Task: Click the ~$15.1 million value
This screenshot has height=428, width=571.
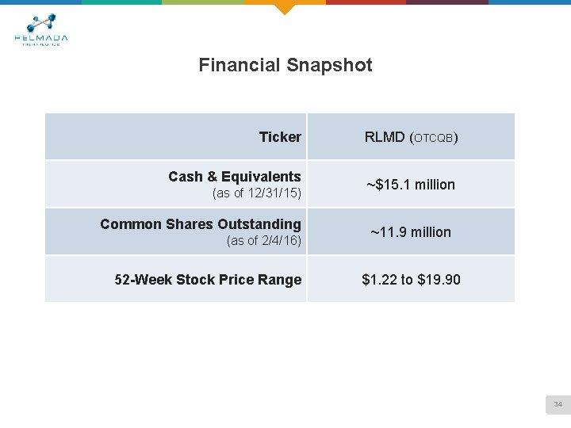Action: (x=411, y=185)
